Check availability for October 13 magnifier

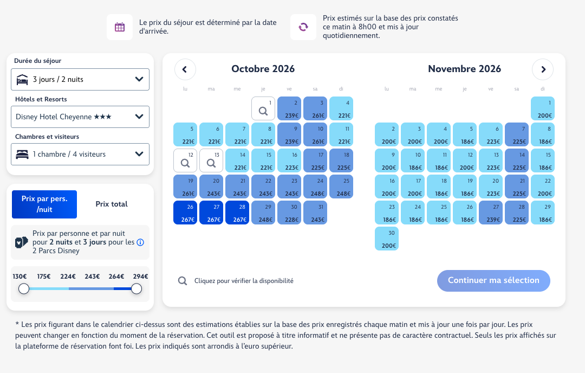pyautogui.click(x=211, y=160)
